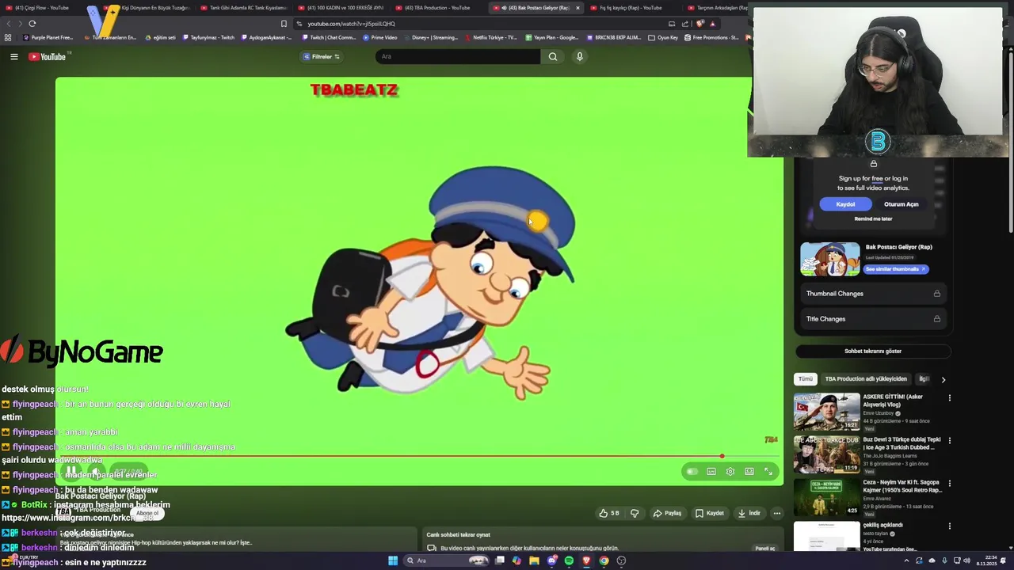Toggle the autoplay switch in player
Image resolution: width=1014 pixels, height=570 pixels.
(x=692, y=472)
